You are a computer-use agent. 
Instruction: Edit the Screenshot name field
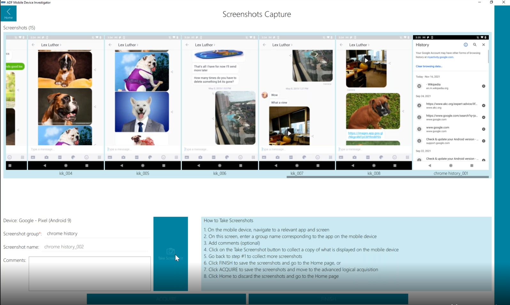[96, 247]
